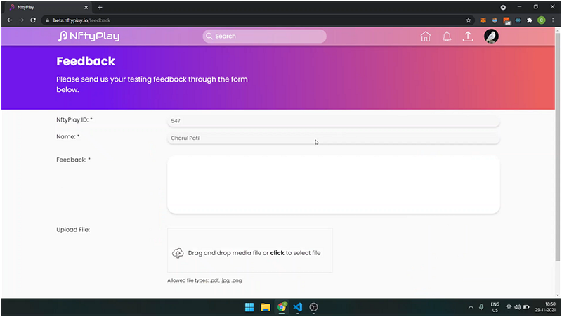Click the 'Upload File:' label

coord(73,230)
